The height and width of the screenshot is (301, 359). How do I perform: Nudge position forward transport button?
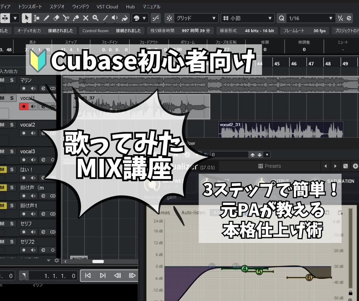point(132,275)
